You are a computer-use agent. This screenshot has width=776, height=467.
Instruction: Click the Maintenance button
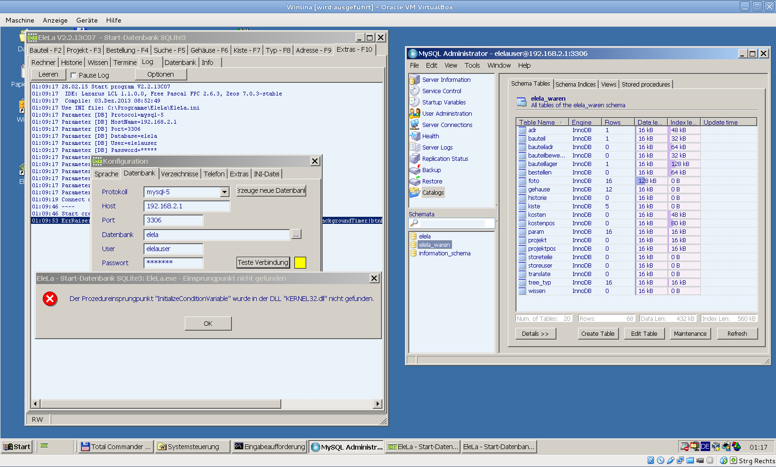pos(690,333)
